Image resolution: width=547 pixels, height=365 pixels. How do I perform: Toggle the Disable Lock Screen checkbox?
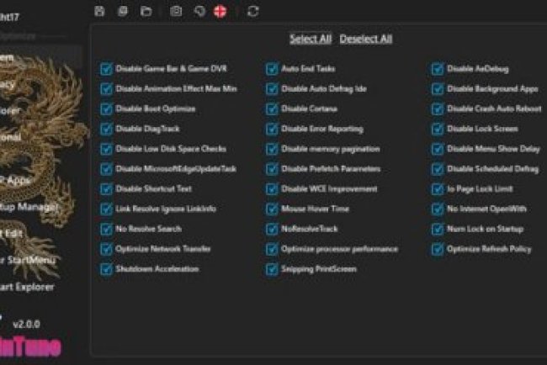pyautogui.click(x=438, y=129)
